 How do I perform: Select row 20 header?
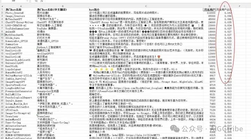[x=2, y=69]
